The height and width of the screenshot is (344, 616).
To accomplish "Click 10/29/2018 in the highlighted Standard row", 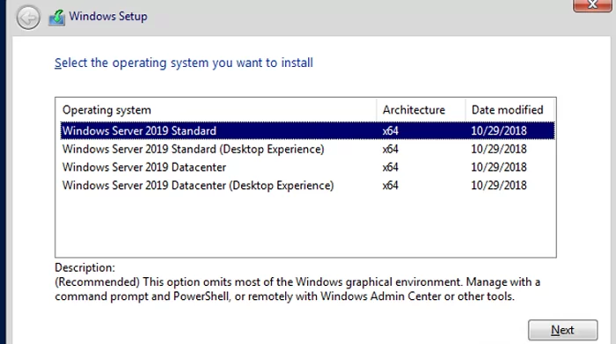I will pyautogui.click(x=499, y=131).
